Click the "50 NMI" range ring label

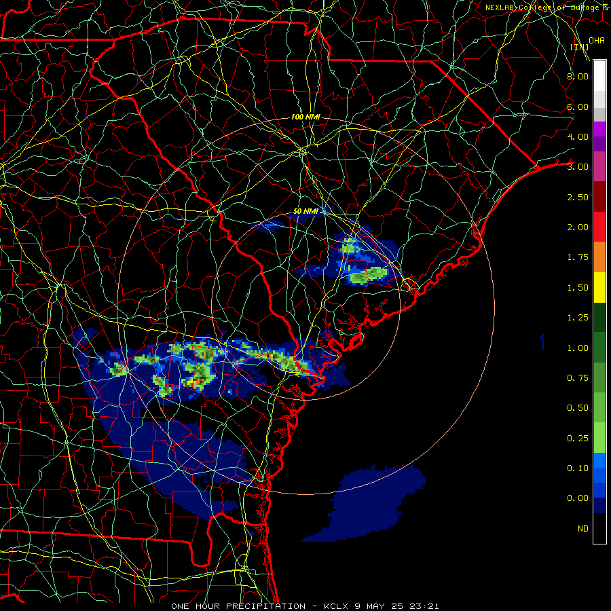point(305,211)
